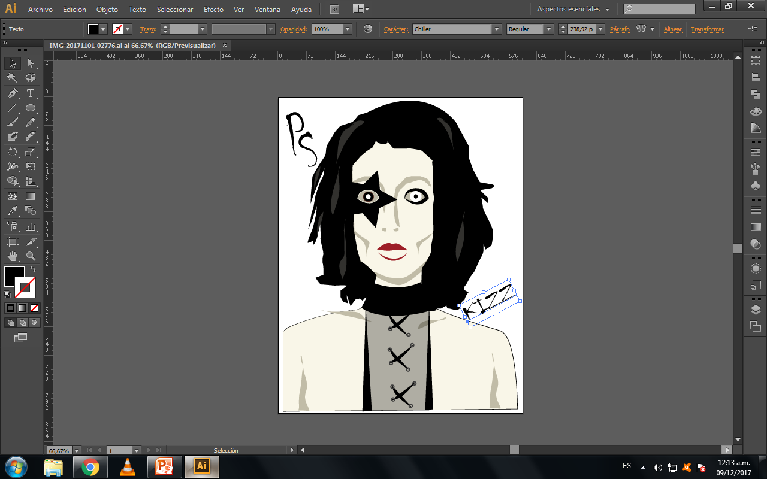Open the Regular font style dropdown
This screenshot has width=767, height=479.
549,29
